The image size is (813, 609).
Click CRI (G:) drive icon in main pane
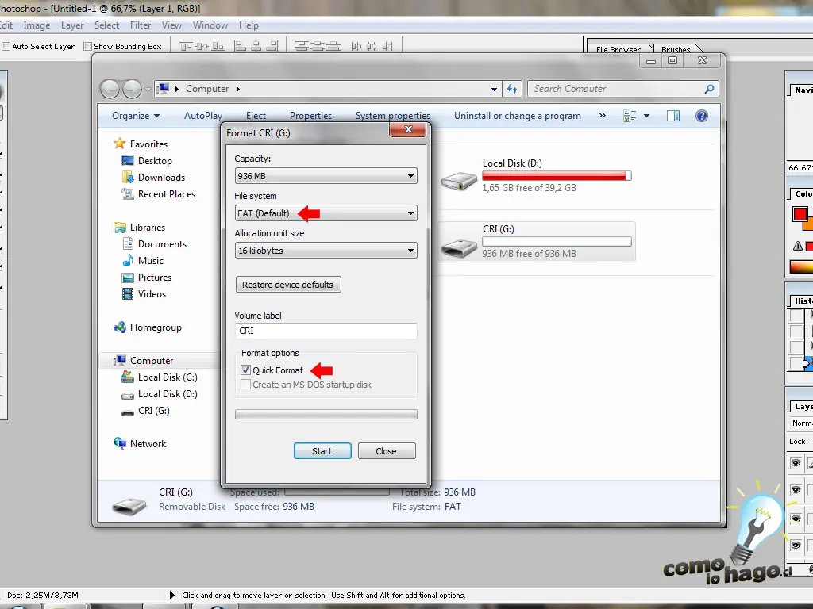coord(459,247)
